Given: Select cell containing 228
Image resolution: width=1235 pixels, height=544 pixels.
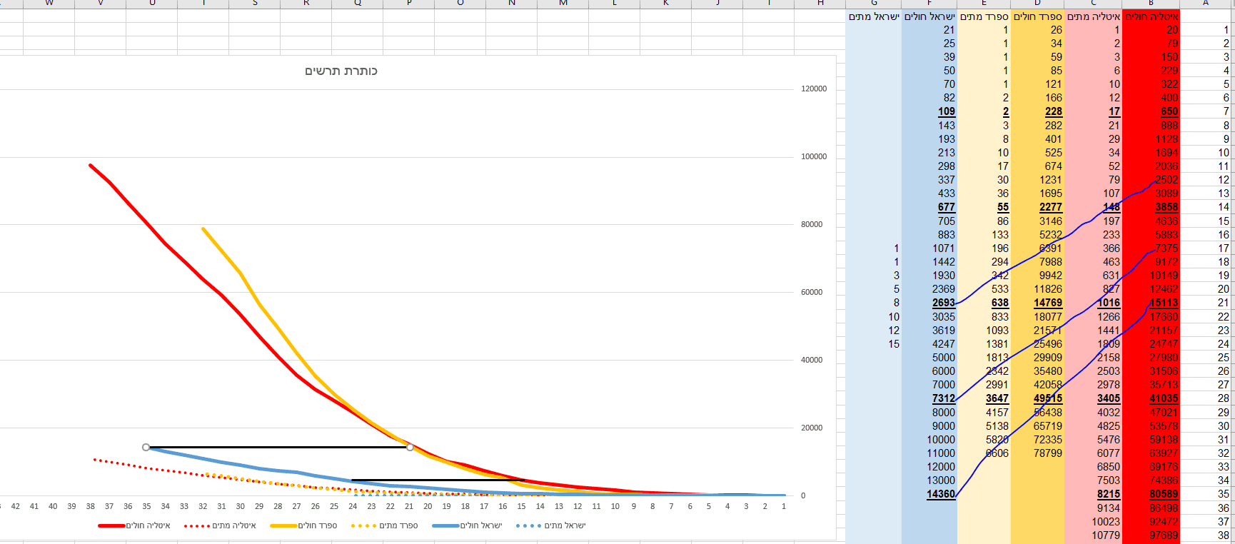Looking at the screenshot, I should pyautogui.click(x=1037, y=111).
